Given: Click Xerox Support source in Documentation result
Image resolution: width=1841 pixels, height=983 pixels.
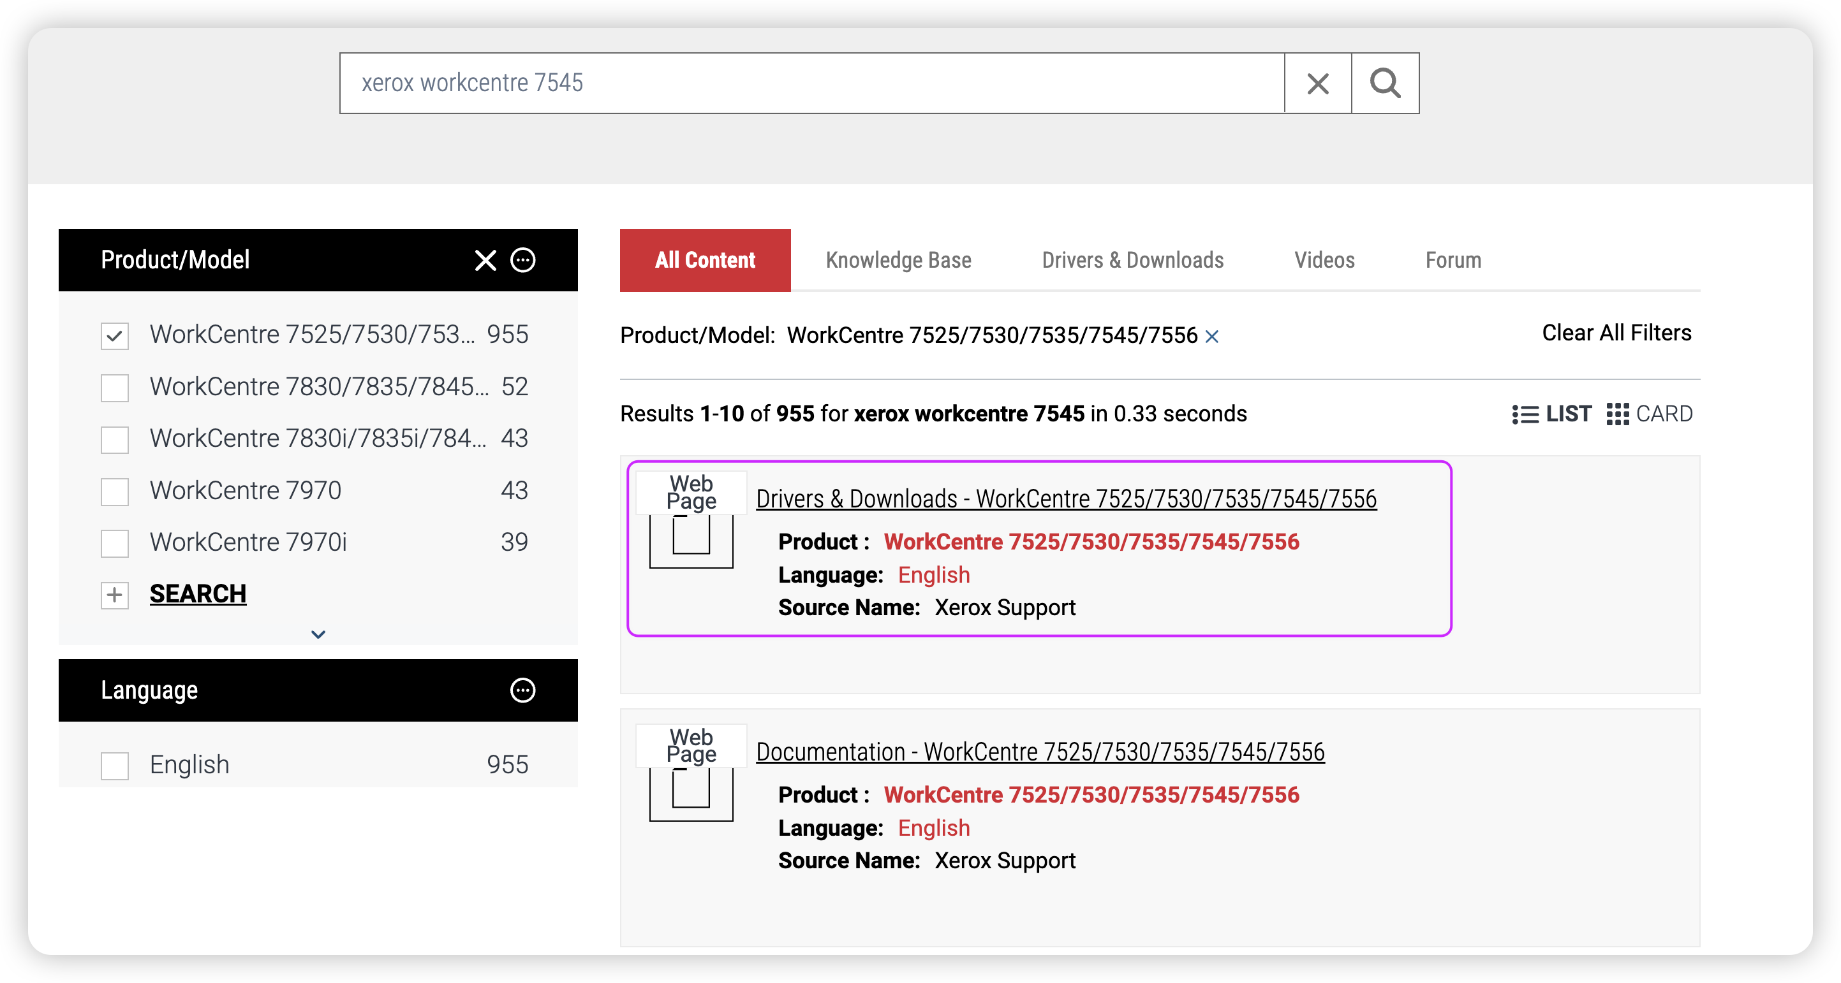Looking at the screenshot, I should pyautogui.click(x=1005, y=861).
